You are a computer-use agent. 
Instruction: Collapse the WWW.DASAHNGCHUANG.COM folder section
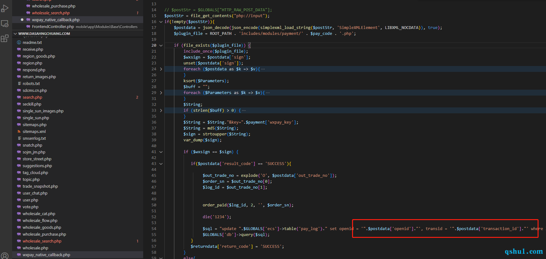coord(15,34)
